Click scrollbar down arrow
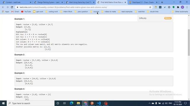Viewport: 190px width, 106px height. pyautogui.click(x=189, y=99)
